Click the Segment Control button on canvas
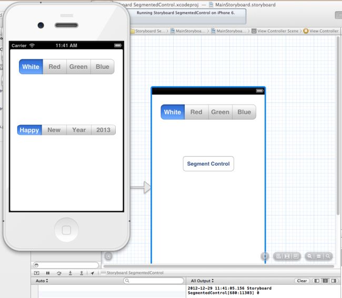The width and height of the screenshot is (342, 298). coord(208,164)
